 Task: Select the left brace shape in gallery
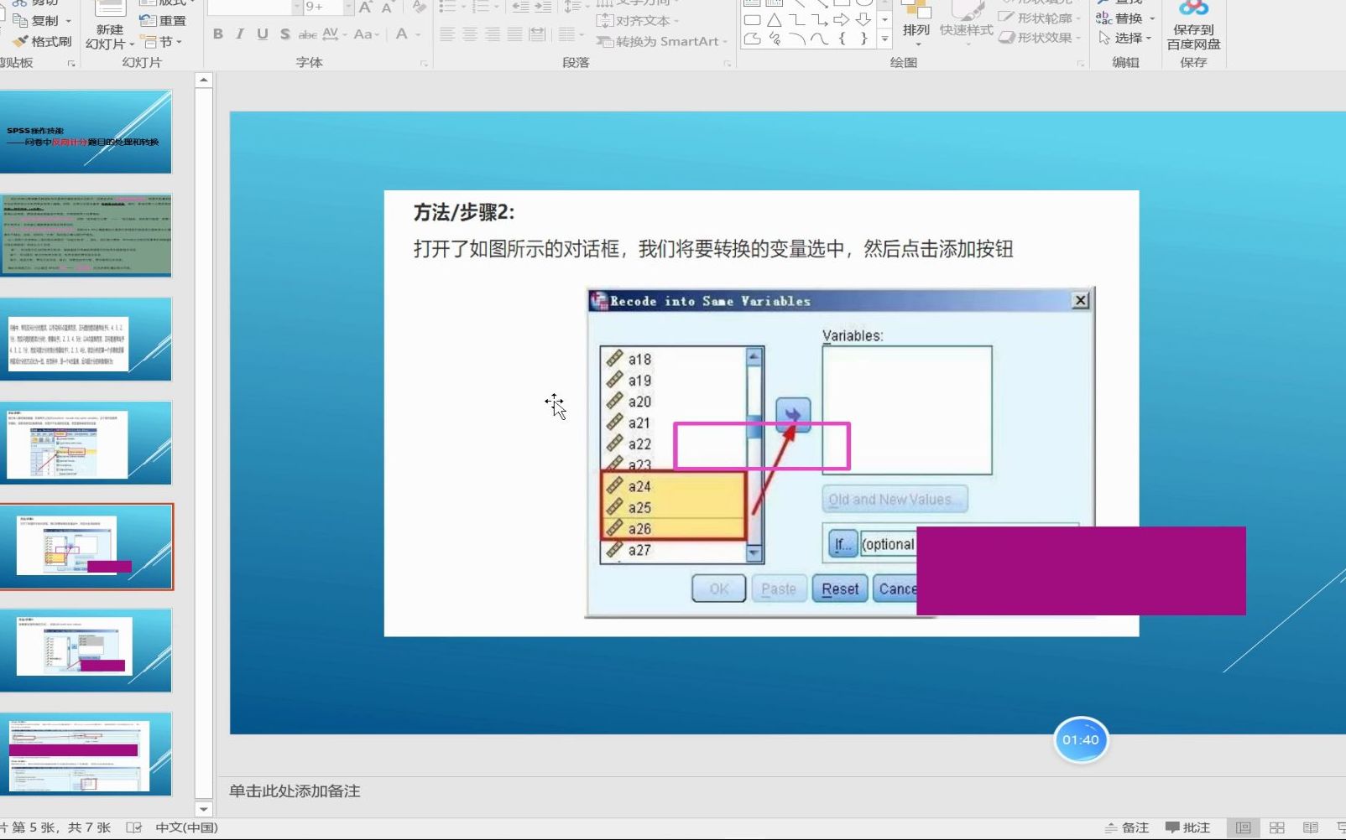point(842,39)
